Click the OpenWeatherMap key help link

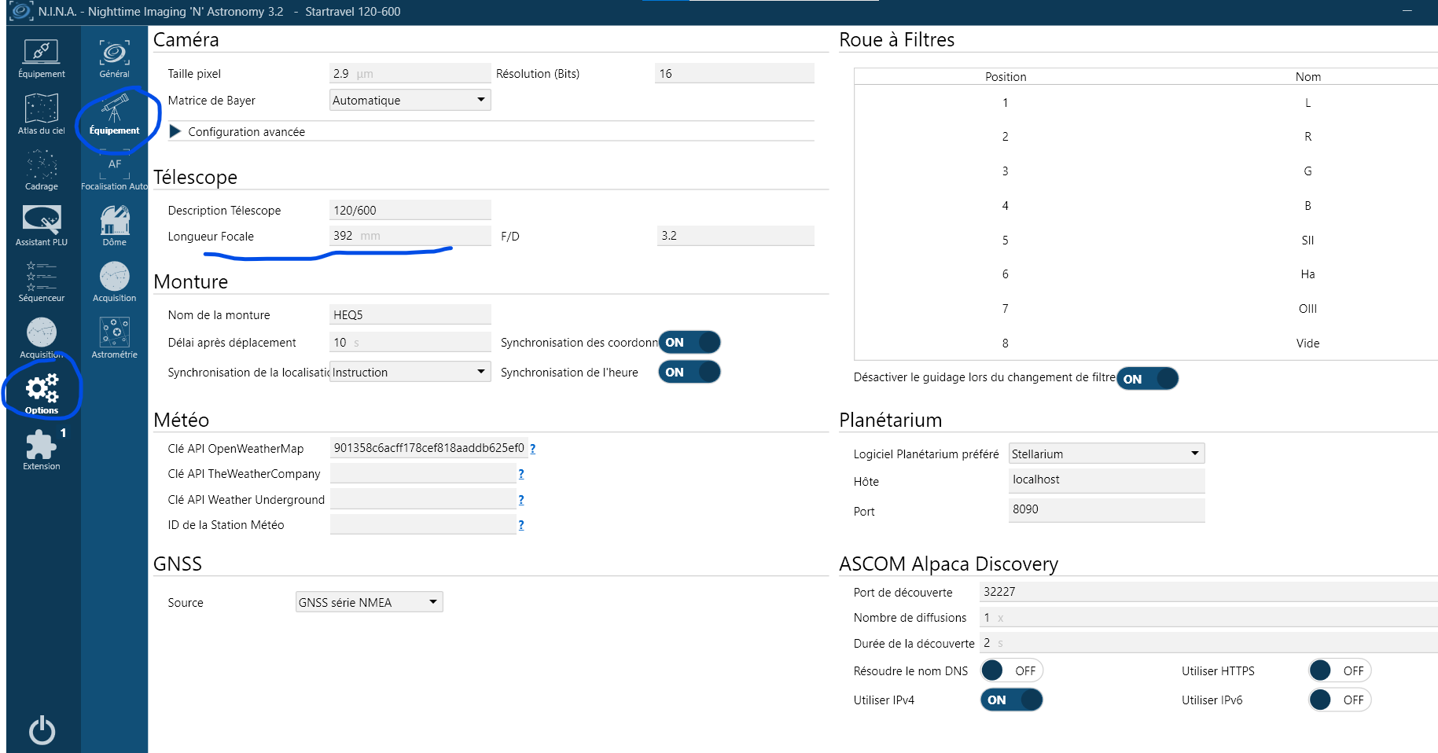point(533,449)
